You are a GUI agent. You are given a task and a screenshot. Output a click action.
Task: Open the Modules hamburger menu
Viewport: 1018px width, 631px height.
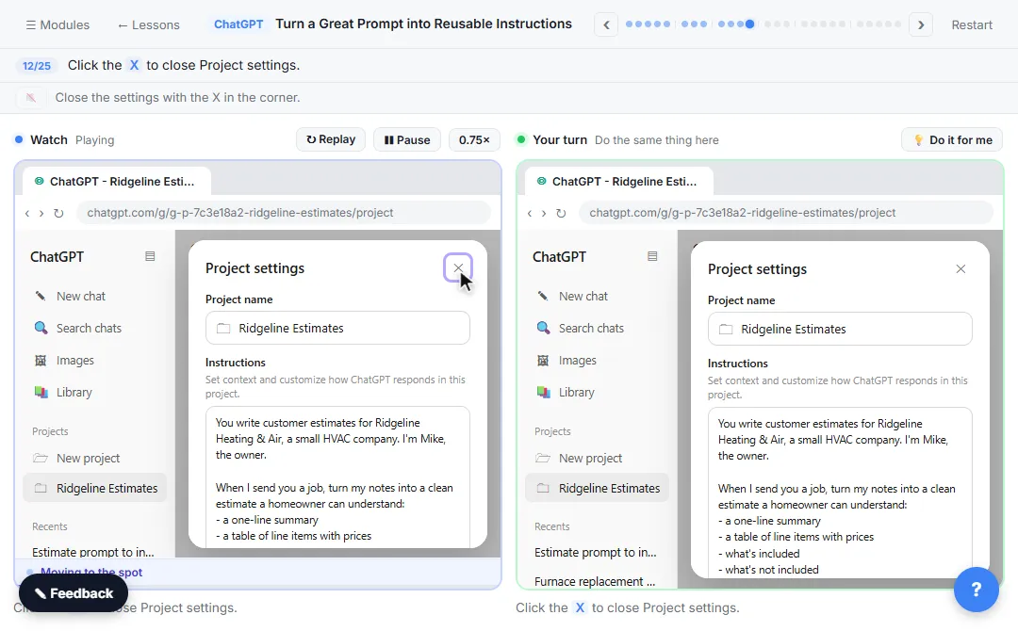pyautogui.click(x=57, y=24)
